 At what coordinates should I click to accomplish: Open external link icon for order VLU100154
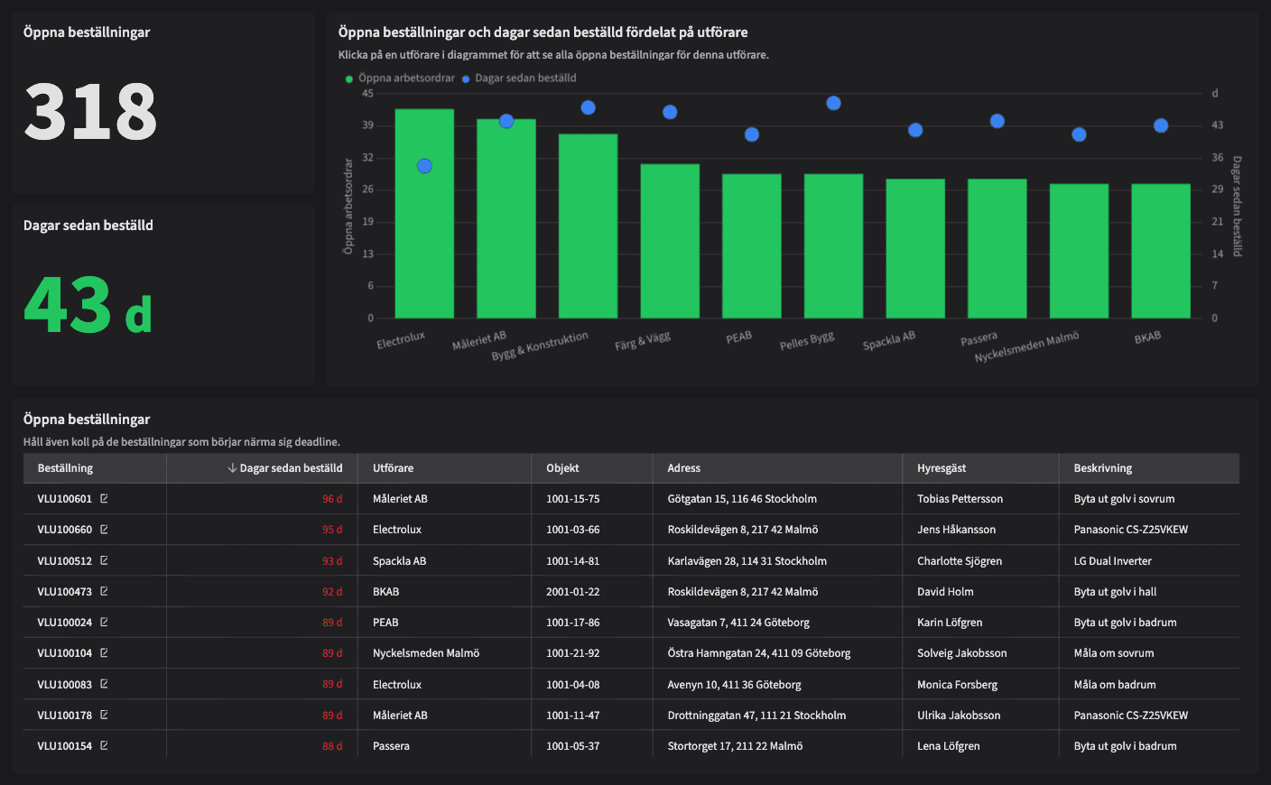click(104, 745)
